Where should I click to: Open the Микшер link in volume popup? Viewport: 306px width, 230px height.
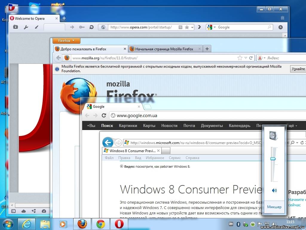pyautogui.click(x=274, y=207)
